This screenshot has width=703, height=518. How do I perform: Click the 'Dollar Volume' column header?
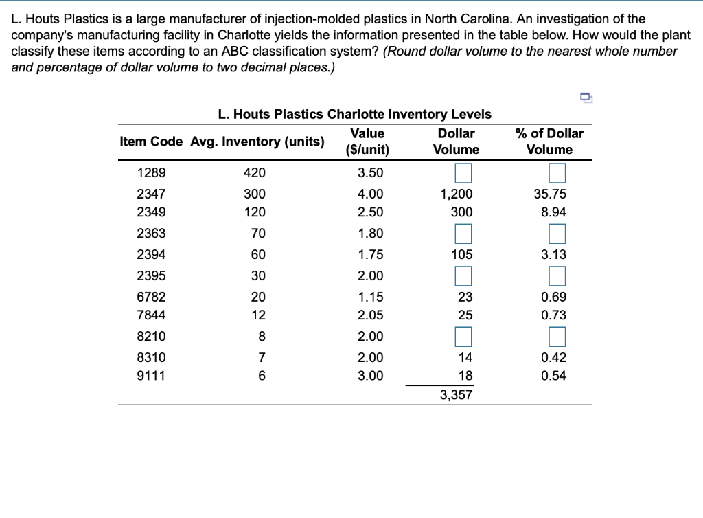[456, 142]
